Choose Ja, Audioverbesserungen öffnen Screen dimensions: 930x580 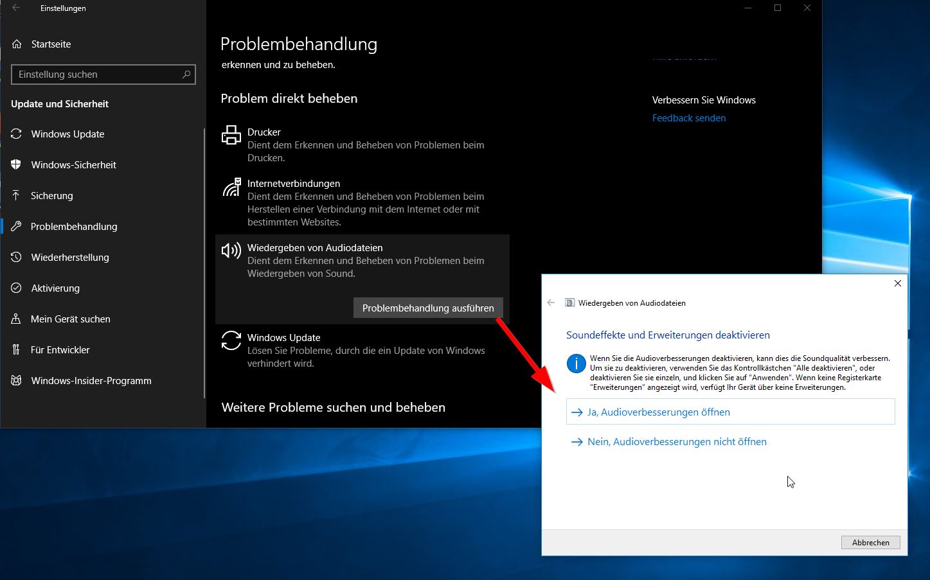730,412
